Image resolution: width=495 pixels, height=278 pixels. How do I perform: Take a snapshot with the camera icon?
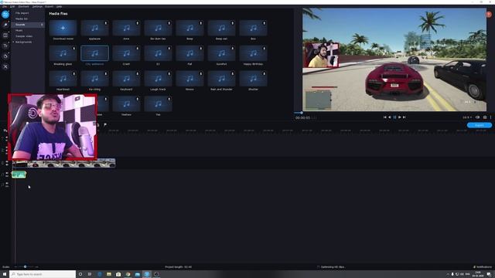click(x=485, y=117)
